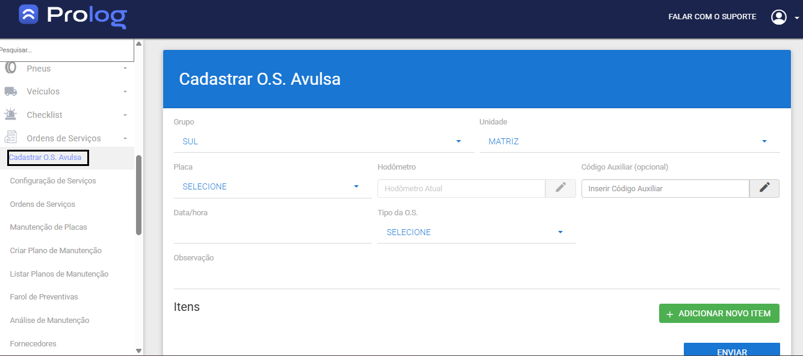Click the sidebar scroll down arrow

(x=138, y=350)
